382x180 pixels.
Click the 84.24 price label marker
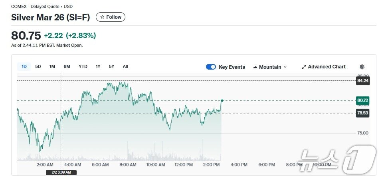pyautogui.click(x=362, y=80)
